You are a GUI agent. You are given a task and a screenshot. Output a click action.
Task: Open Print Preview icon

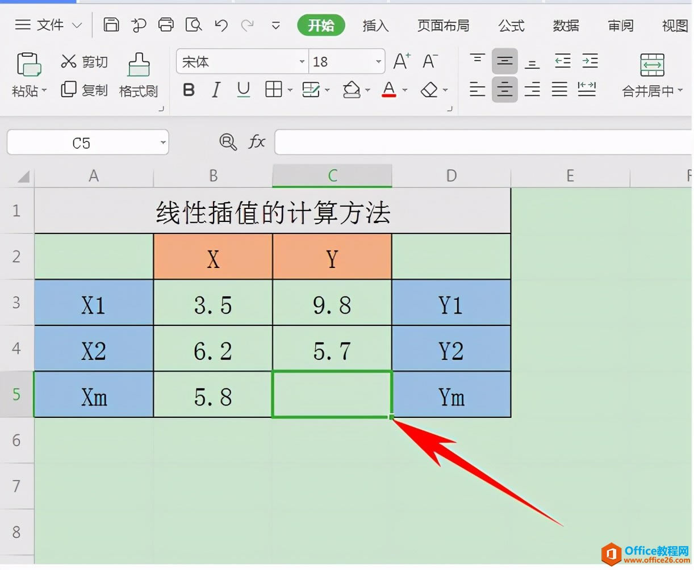click(194, 25)
